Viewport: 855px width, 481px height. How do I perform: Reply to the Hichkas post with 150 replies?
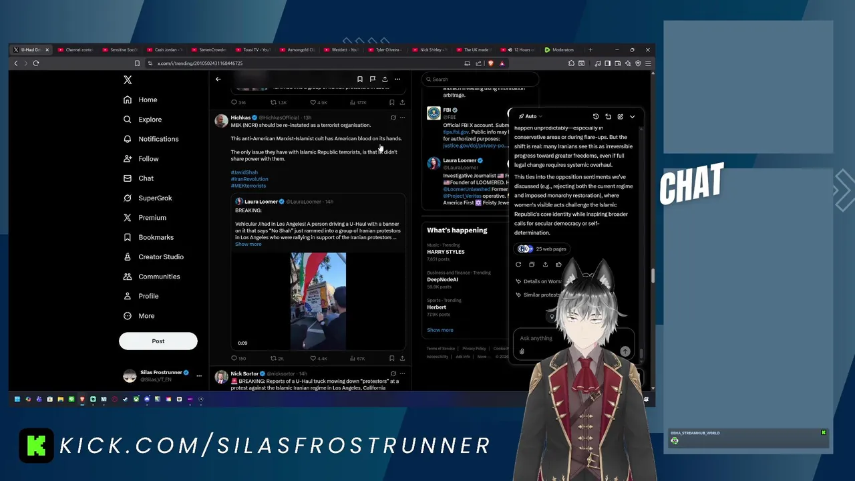point(238,359)
